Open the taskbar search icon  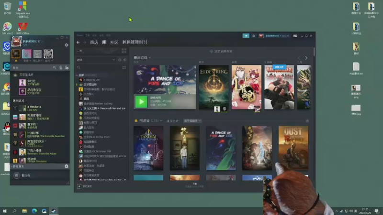coord(14,211)
